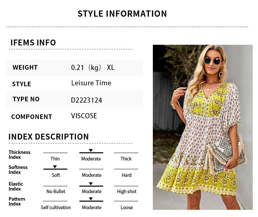Click the triangle marker above Pattern Moderate

[91, 199]
